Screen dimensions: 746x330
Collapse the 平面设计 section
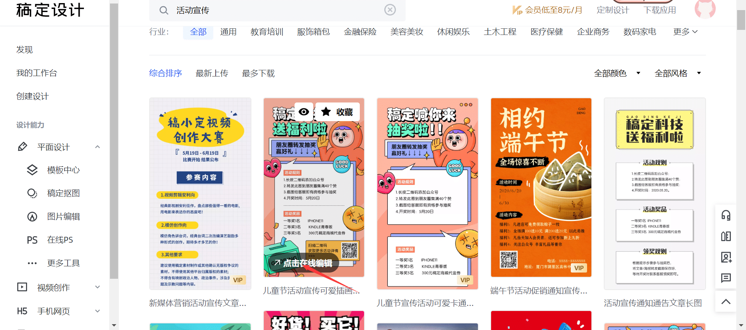pyautogui.click(x=98, y=147)
